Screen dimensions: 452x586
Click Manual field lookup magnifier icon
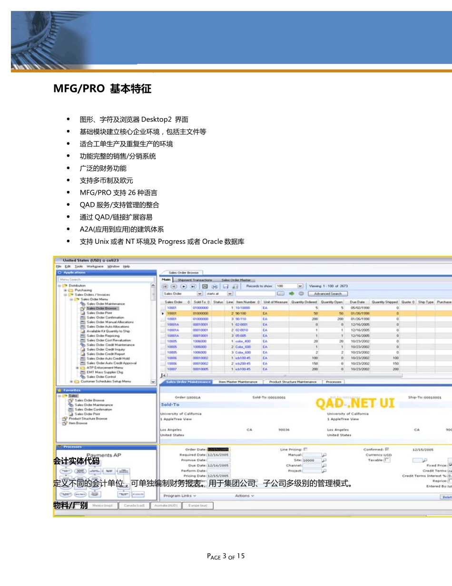(x=324, y=455)
